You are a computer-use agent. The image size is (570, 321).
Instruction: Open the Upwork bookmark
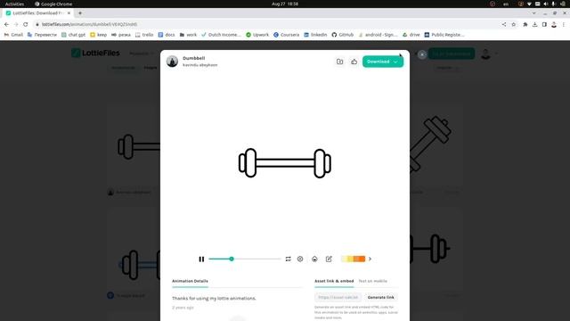point(257,35)
